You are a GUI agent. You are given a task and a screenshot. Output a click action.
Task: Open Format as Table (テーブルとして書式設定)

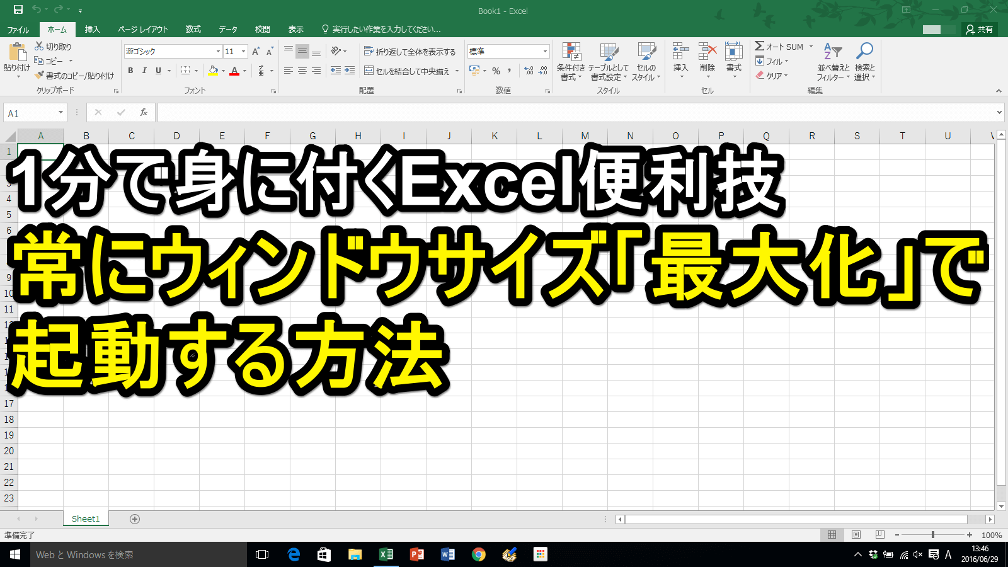tap(609, 62)
